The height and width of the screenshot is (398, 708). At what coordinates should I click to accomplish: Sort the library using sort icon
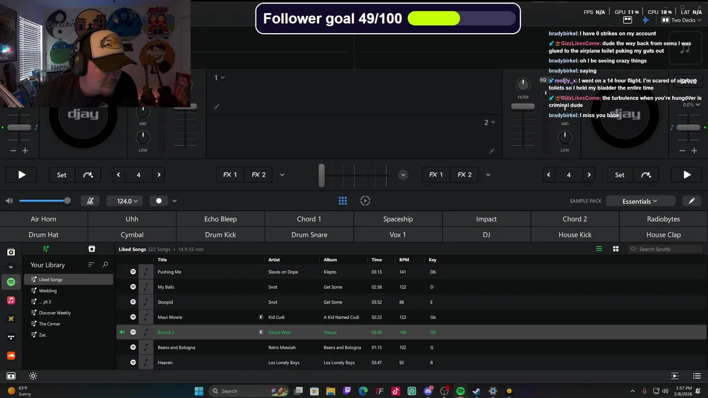[91, 265]
